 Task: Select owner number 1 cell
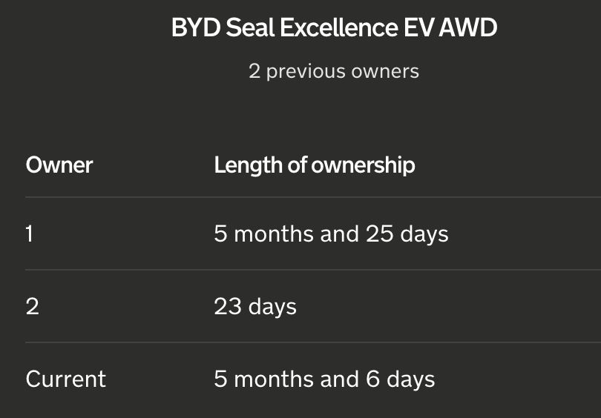pyautogui.click(x=29, y=233)
